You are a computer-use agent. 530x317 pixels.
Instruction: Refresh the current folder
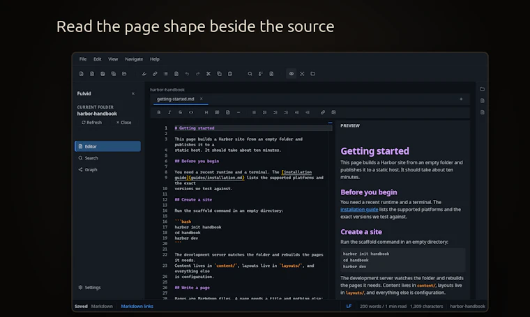pyautogui.click(x=91, y=122)
